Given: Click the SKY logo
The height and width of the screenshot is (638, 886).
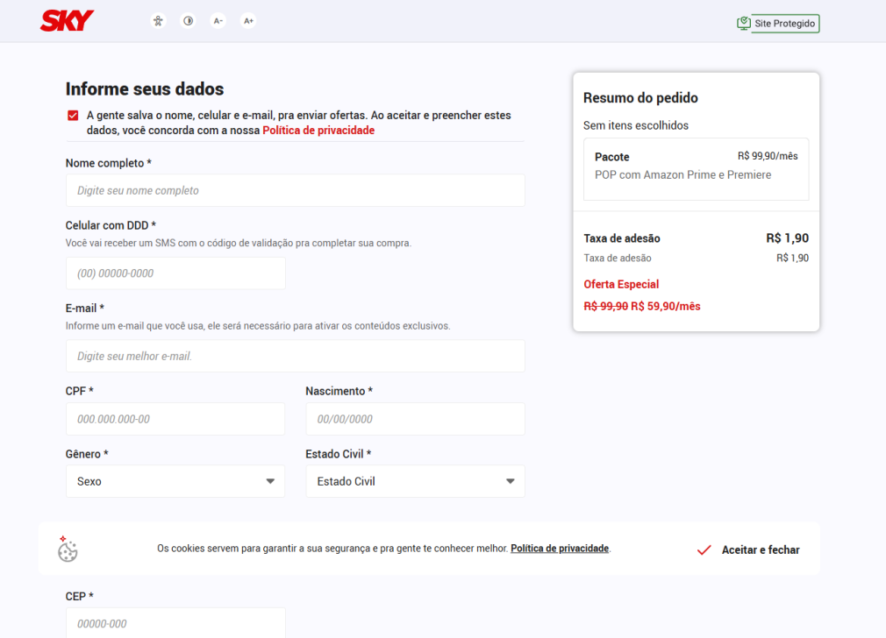Looking at the screenshot, I should (x=67, y=21).
